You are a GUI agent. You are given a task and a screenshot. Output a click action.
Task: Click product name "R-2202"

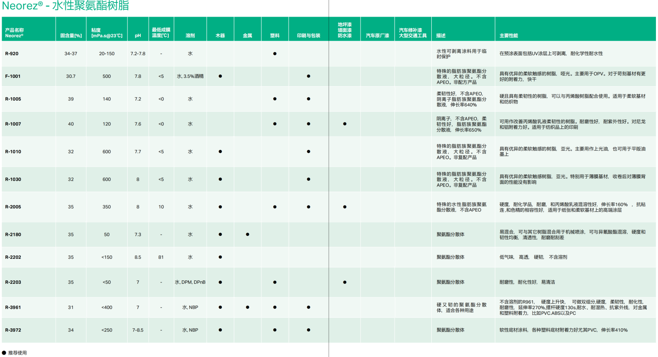click(13, 257)
